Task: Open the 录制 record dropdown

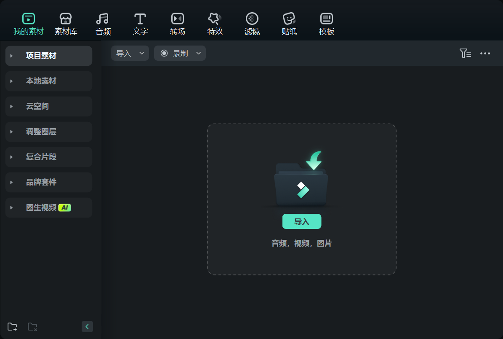Action: [x=180, y=54]
